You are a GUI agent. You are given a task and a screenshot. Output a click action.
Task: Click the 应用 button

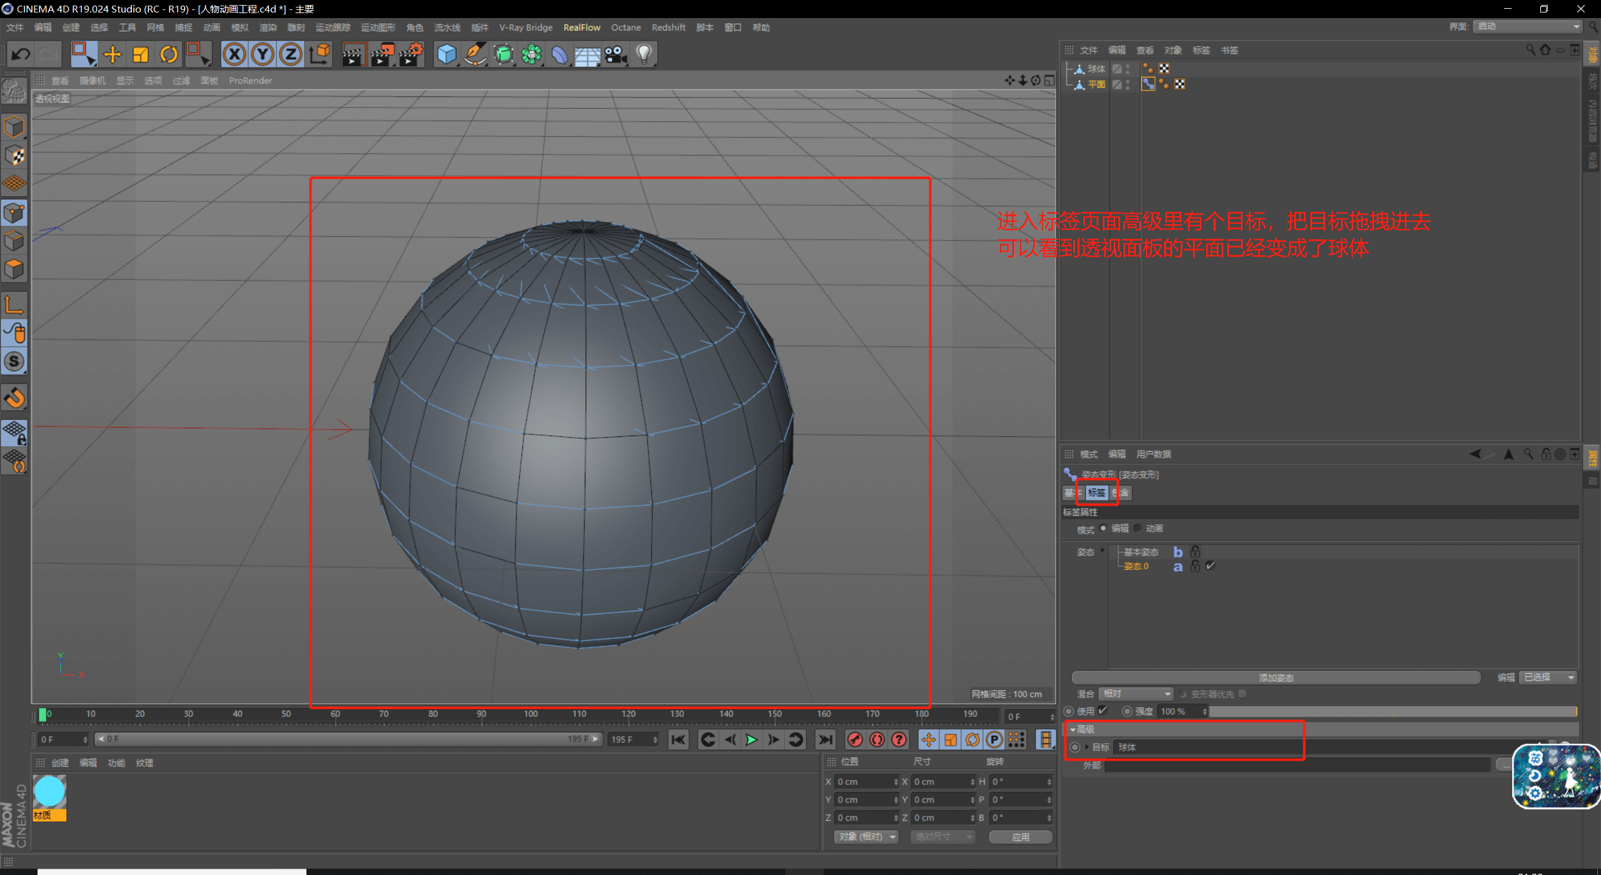pos(1020,837)
